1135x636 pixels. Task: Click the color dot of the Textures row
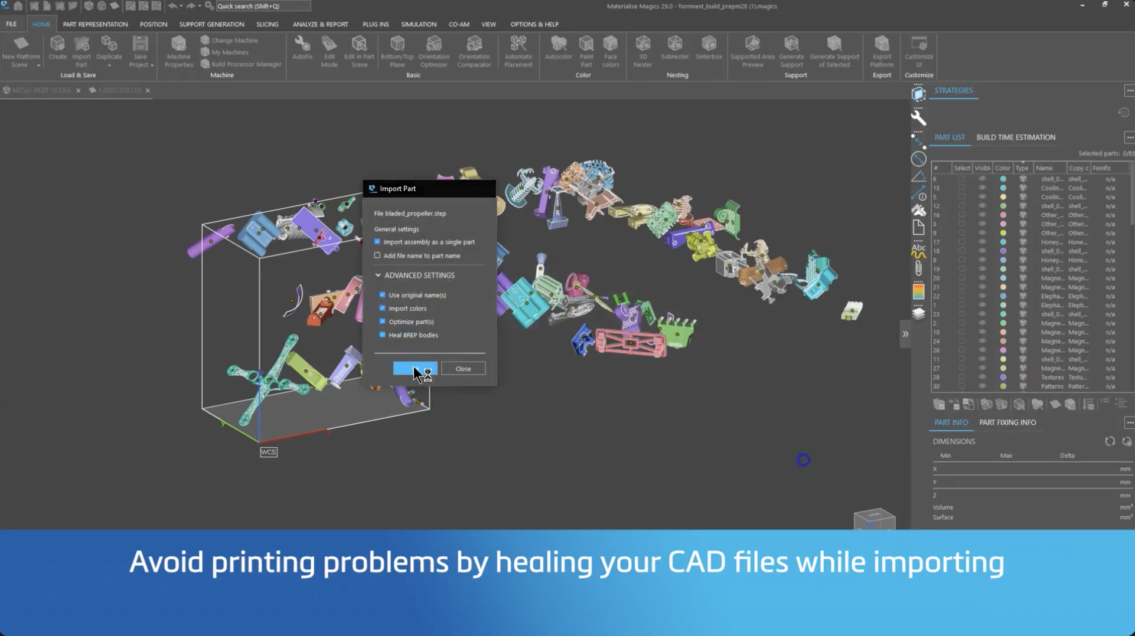coord(1003,378)
